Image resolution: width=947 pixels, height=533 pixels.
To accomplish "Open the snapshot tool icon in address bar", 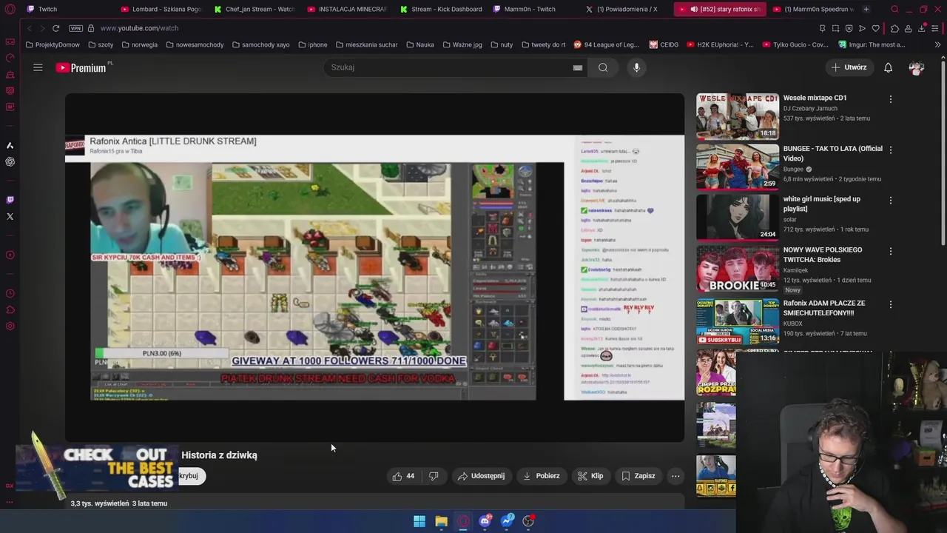I will (835, 28).
